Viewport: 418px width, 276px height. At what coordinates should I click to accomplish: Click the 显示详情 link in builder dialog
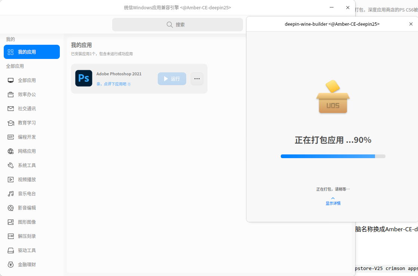pyautogui.click(x=333, y=203)
